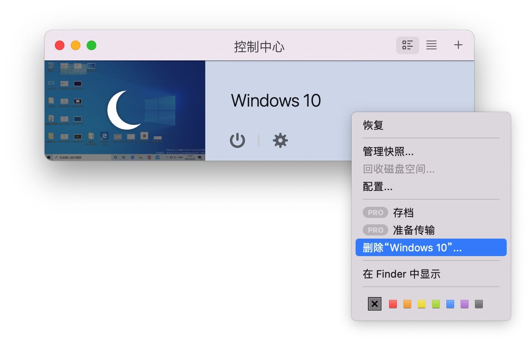This screenshot has width=529, height=342.
Task: Choose 准备传输 from the menu
Action: [414, 230]
